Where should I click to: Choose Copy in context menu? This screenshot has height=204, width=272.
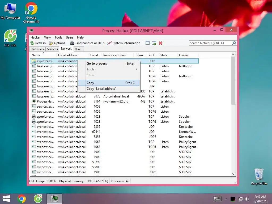coord(109,83)
